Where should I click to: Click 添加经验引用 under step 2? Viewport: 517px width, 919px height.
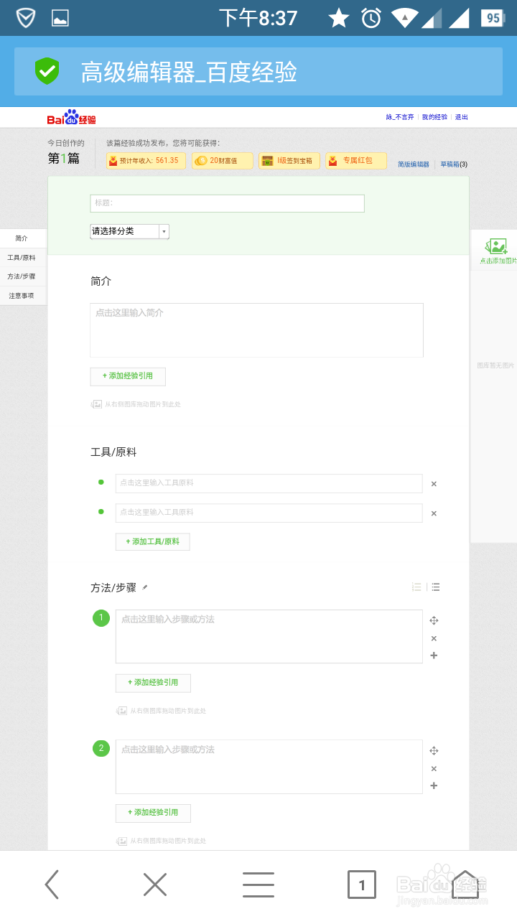tap(153, 813)
